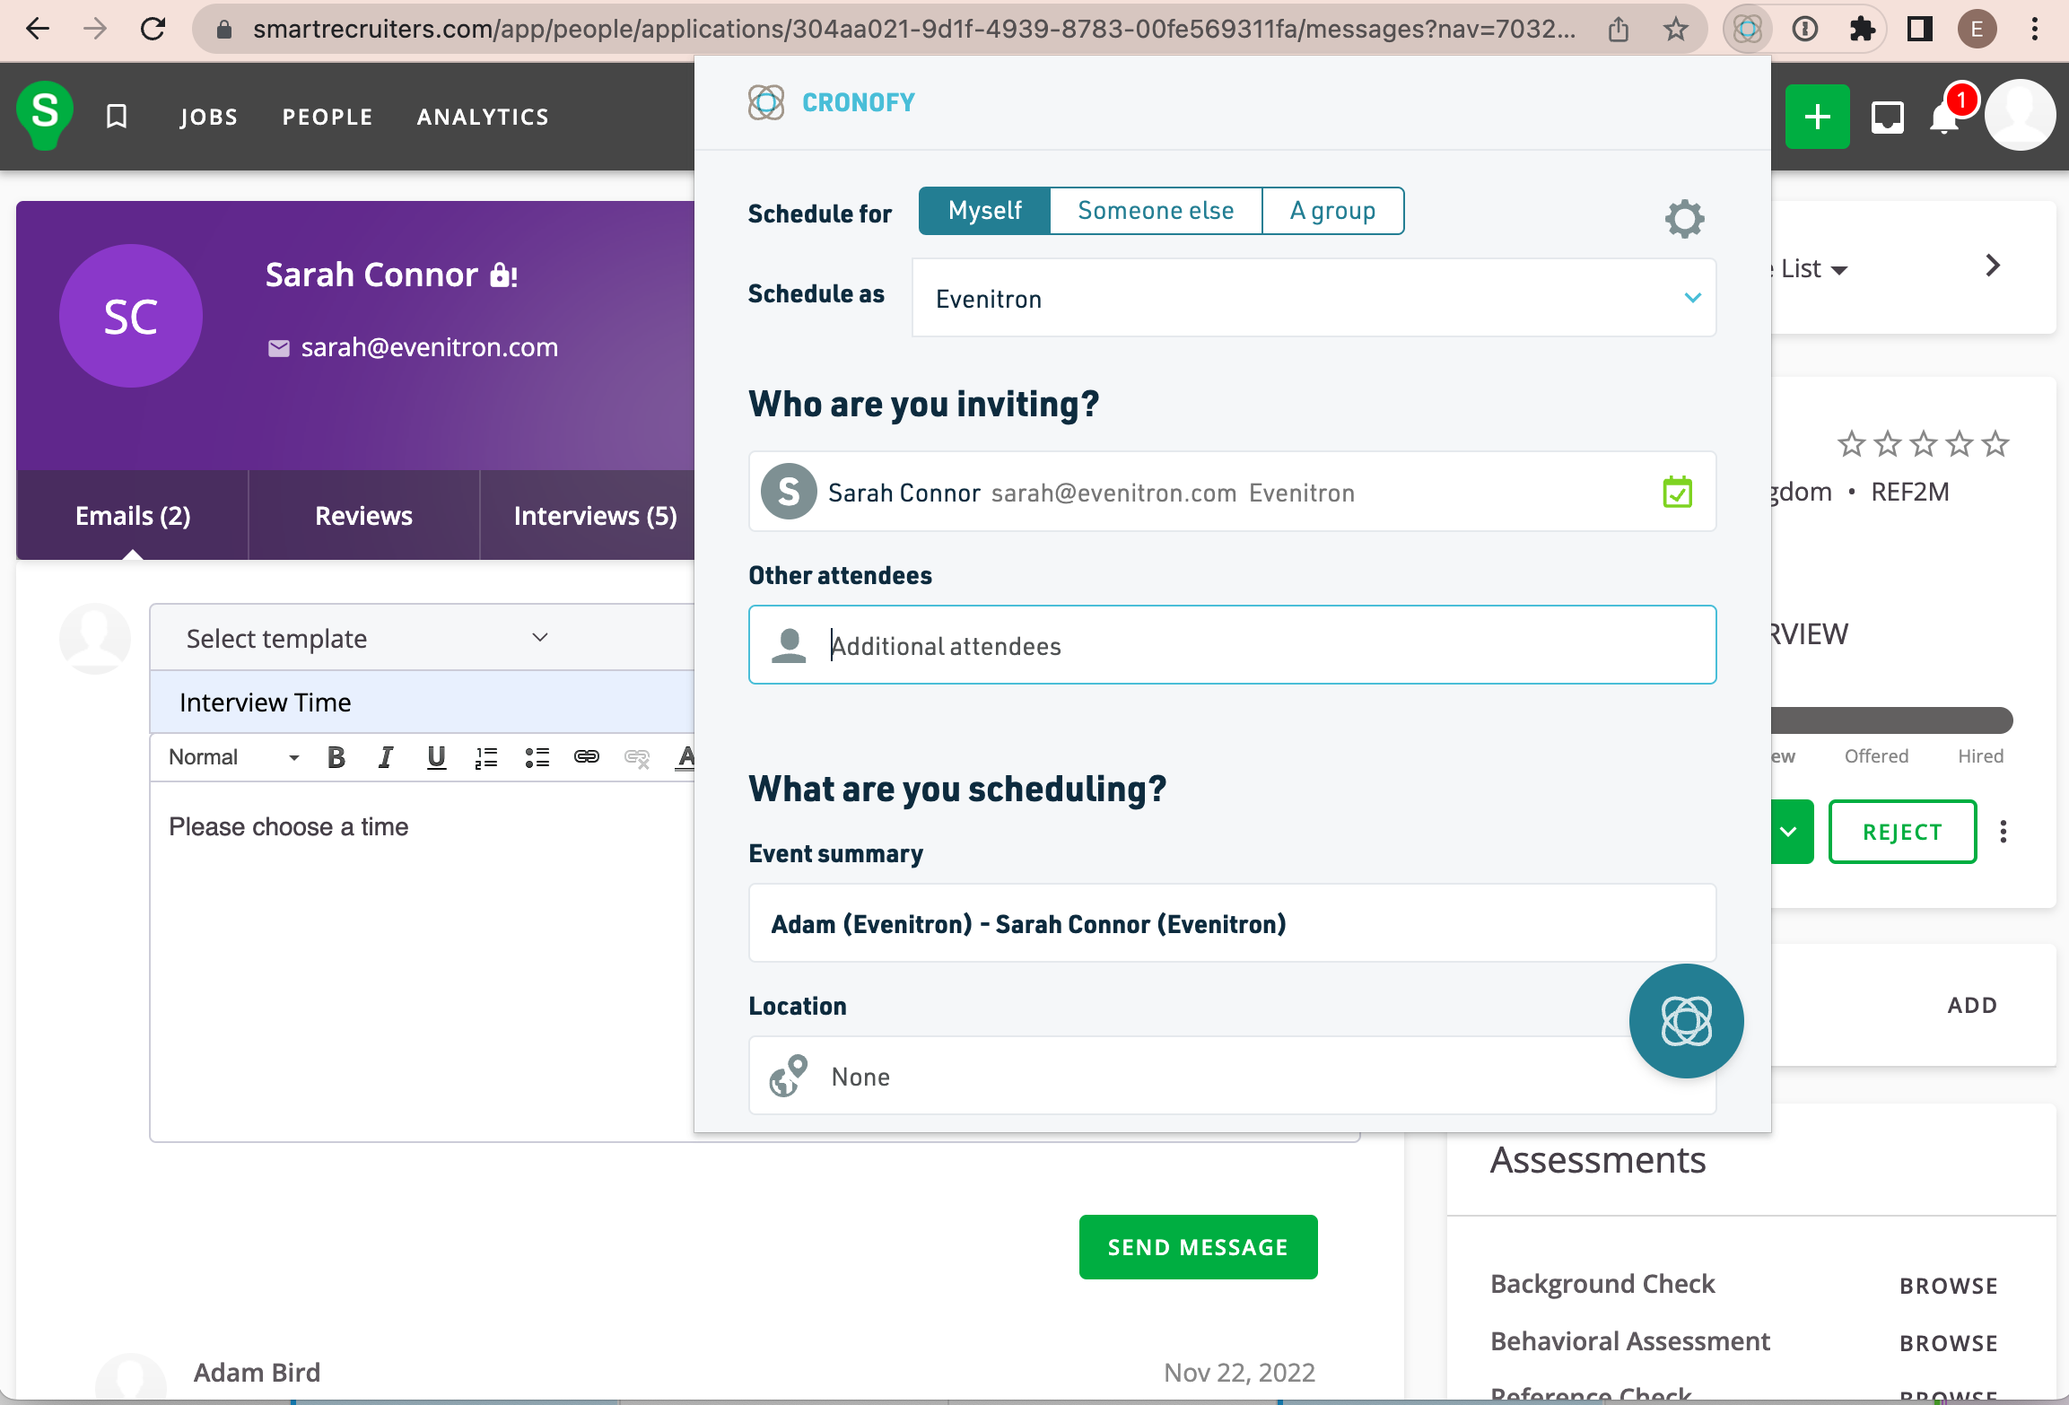Apply underline formatting in editor
Screen dimensions: 2069x1405
pyautogui.click(x=436, y=757)
